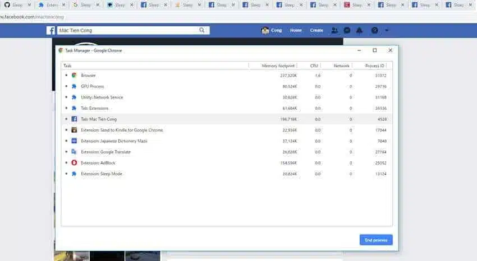Click the Process ID of Mac Tien Cong row

(x=382, y=119)
